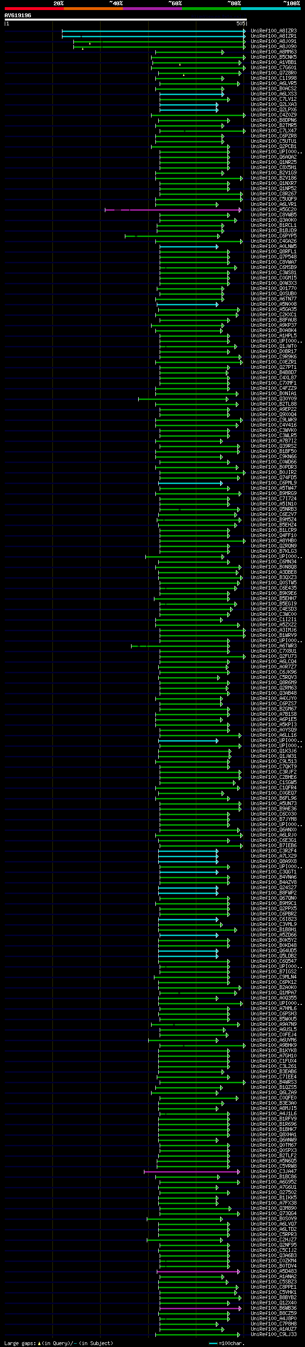Viewport: 305px width, 1347px height.
Task: Click hit label UniRef100_C5RQV3
Action: tap(274, 677)
